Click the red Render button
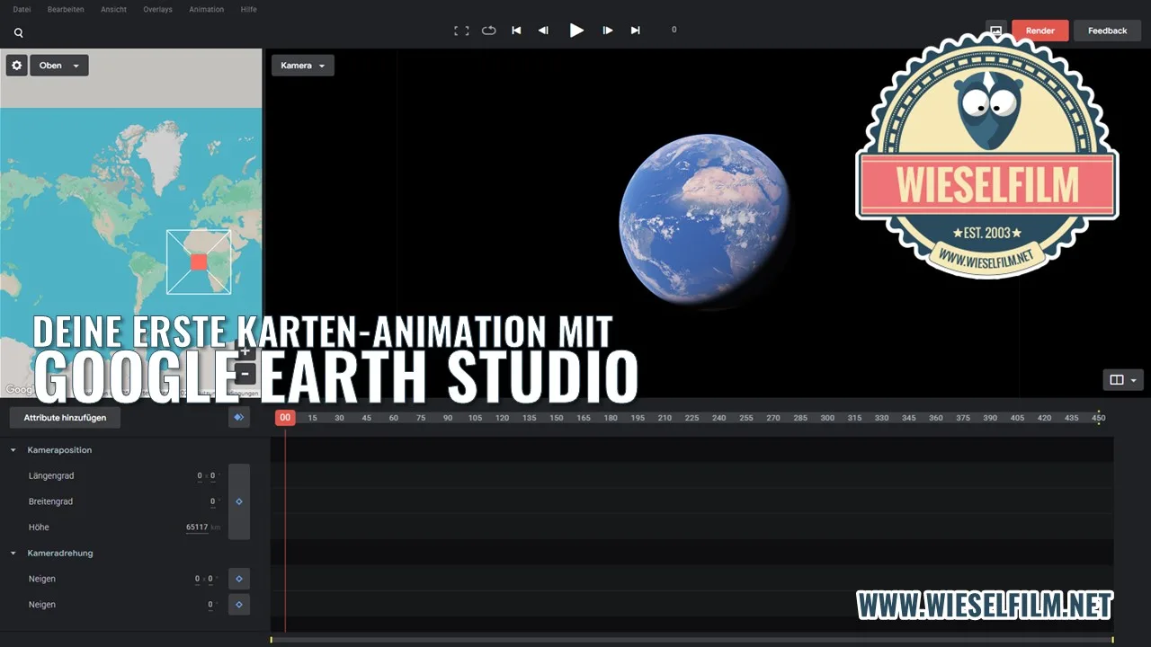 [1040, 31]
